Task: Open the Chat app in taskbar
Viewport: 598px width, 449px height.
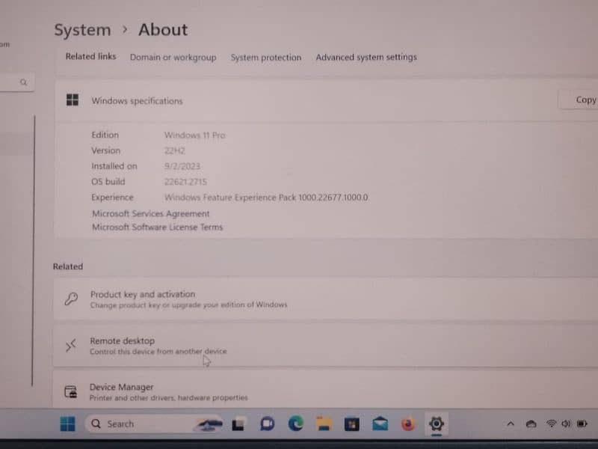Action: [267, 424]
